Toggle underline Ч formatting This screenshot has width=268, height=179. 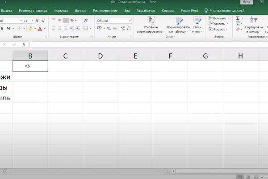tap(8, 29)
